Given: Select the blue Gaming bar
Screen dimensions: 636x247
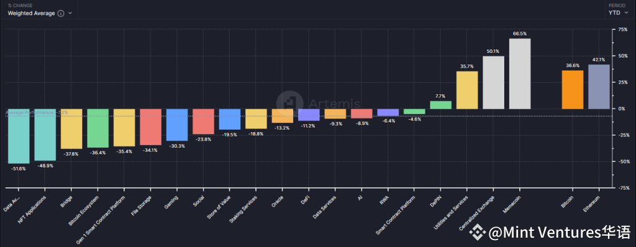Looking at the screenshot, I should tap(177, 125).
